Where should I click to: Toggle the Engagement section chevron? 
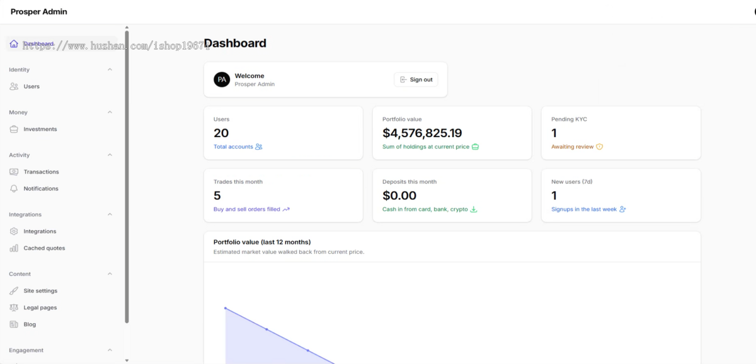point(110,350)
